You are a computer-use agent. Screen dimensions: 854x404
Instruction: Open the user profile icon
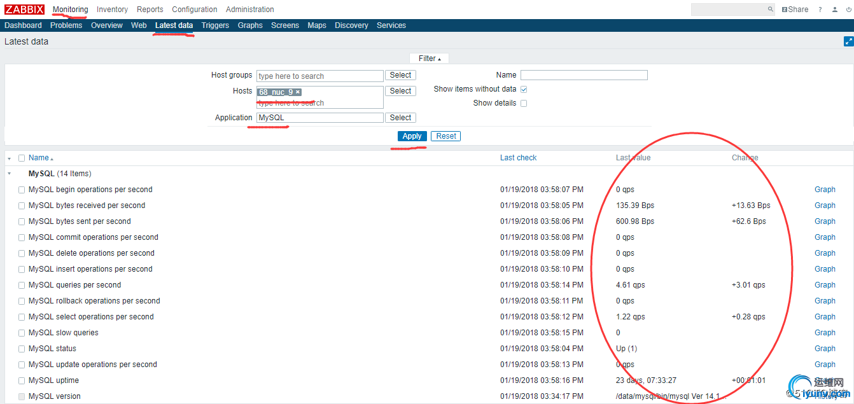pyautogui.click(x=835, y=10)
